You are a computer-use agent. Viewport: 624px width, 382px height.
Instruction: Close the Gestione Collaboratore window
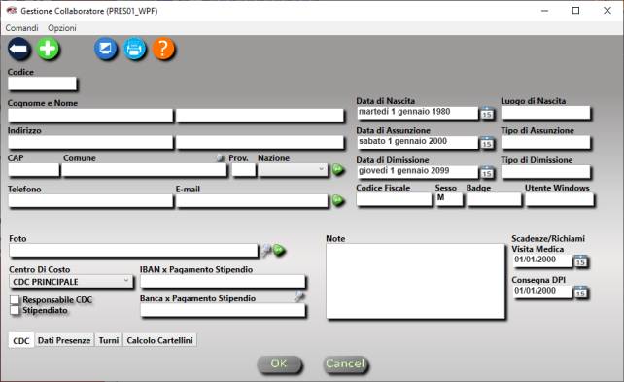point(607,11)
